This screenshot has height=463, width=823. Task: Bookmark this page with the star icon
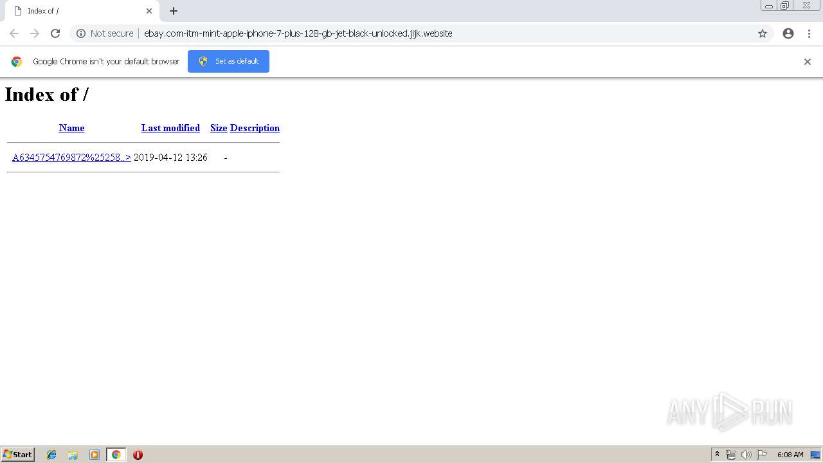763,33
